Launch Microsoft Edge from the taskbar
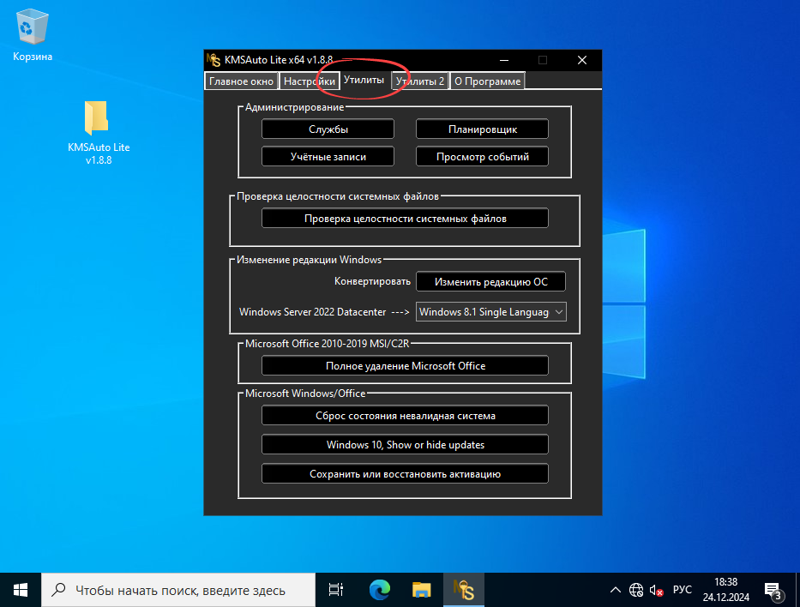 coord(378,589)
